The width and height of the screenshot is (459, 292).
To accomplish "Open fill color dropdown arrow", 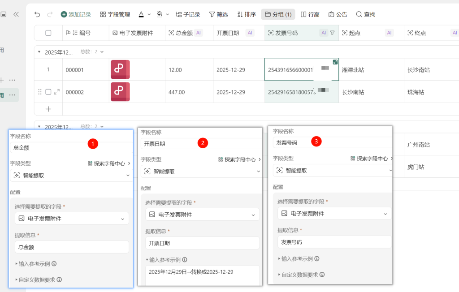I will pyautogui.click(x=168, y=14).
